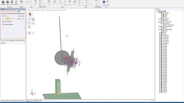Click the New Initial State icon
Screen dimensions: 184x103
[x=3, y=21]
